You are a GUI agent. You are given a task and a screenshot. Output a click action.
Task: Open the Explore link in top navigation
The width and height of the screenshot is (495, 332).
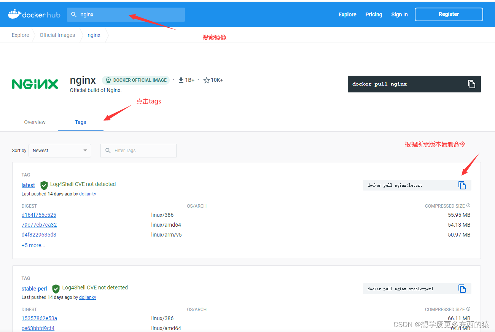pyautogui.click(x=347, y=14)
